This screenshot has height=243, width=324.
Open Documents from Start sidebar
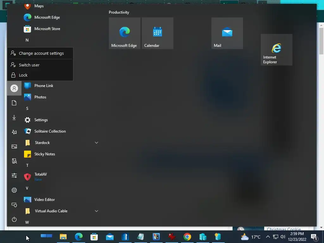coord(14,103)
